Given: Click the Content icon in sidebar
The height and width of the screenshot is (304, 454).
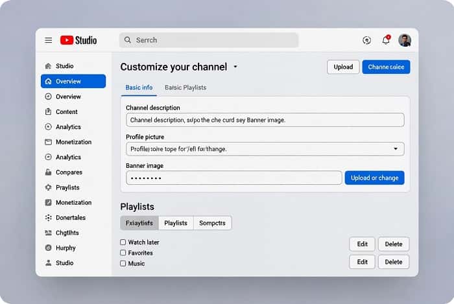Looking at the screenshot, I should tap(48, 111).
